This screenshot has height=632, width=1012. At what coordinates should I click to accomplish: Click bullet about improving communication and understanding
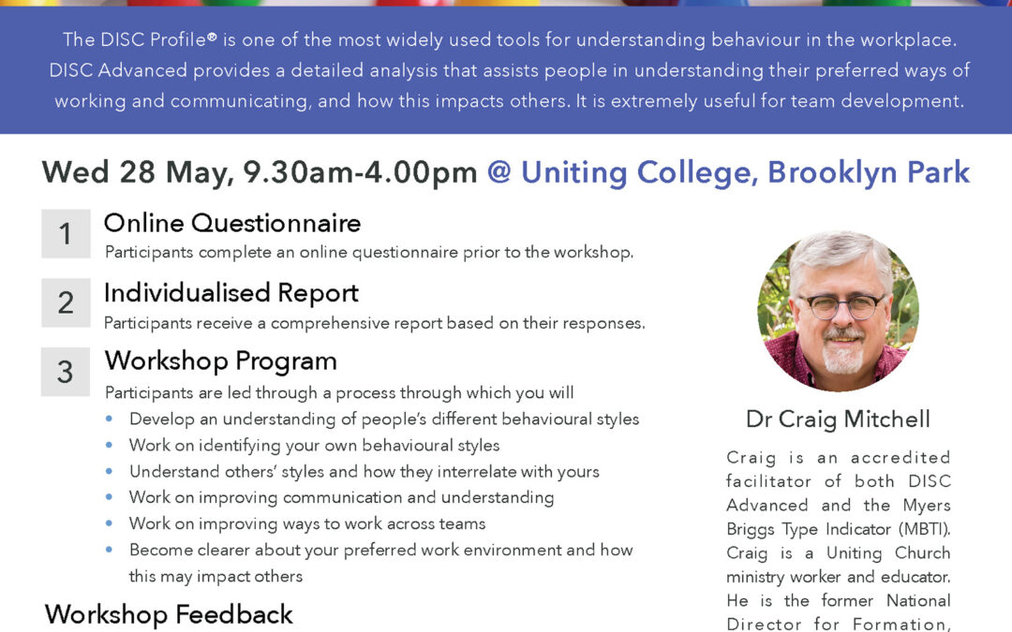(341, 497)
